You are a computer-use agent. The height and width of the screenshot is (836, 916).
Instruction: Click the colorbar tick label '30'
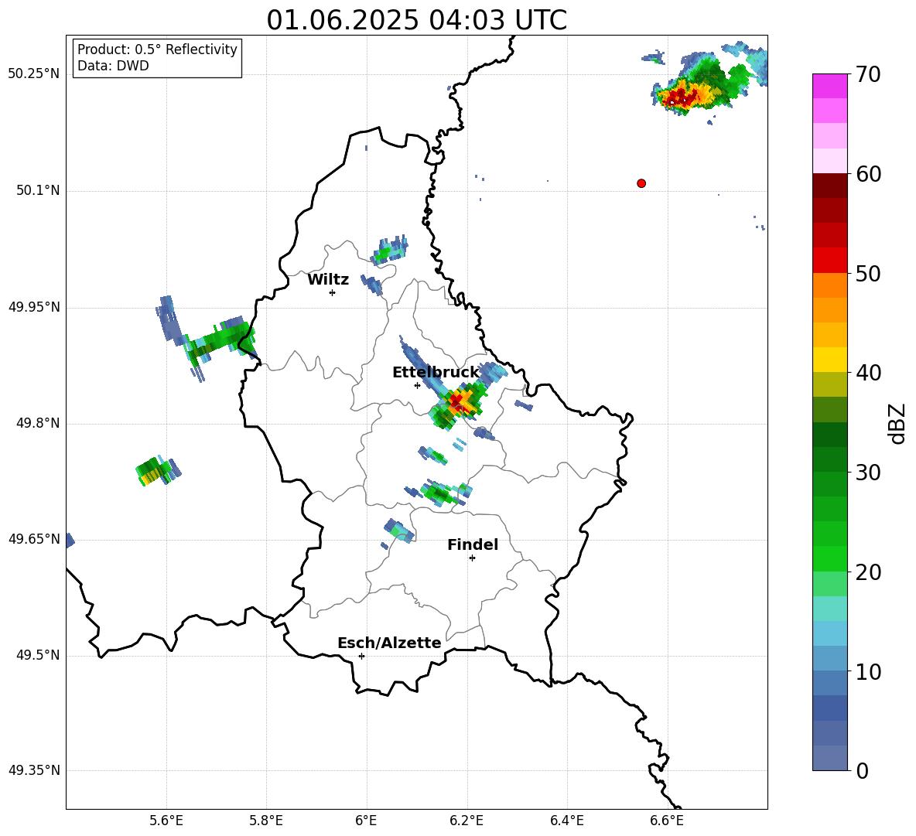click(867, 473)
